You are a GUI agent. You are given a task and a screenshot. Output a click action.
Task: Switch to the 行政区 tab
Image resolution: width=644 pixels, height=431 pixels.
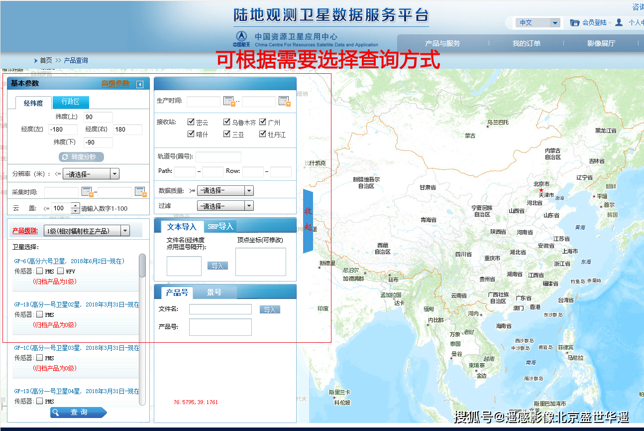(70, 102)
